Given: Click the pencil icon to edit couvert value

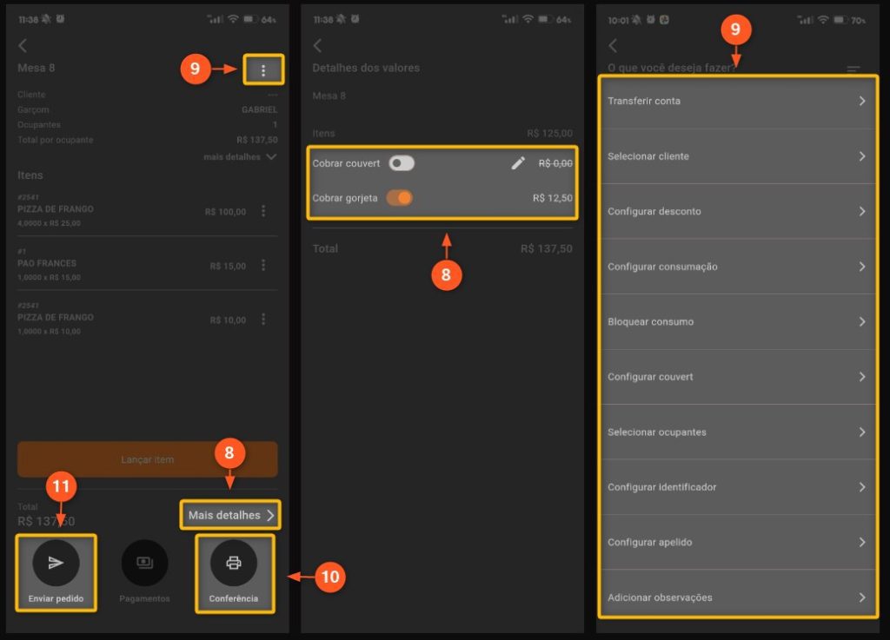Looking at the screenshot, I should [x=518, y=162].
